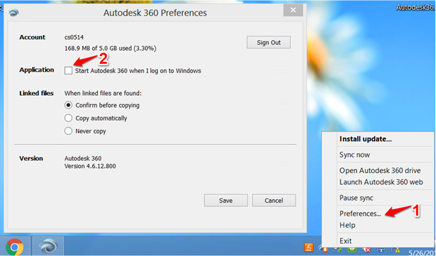The image size is (436, 256).
Task: Close the Autodesk 360 Preferences window
Action: point(293,11)
